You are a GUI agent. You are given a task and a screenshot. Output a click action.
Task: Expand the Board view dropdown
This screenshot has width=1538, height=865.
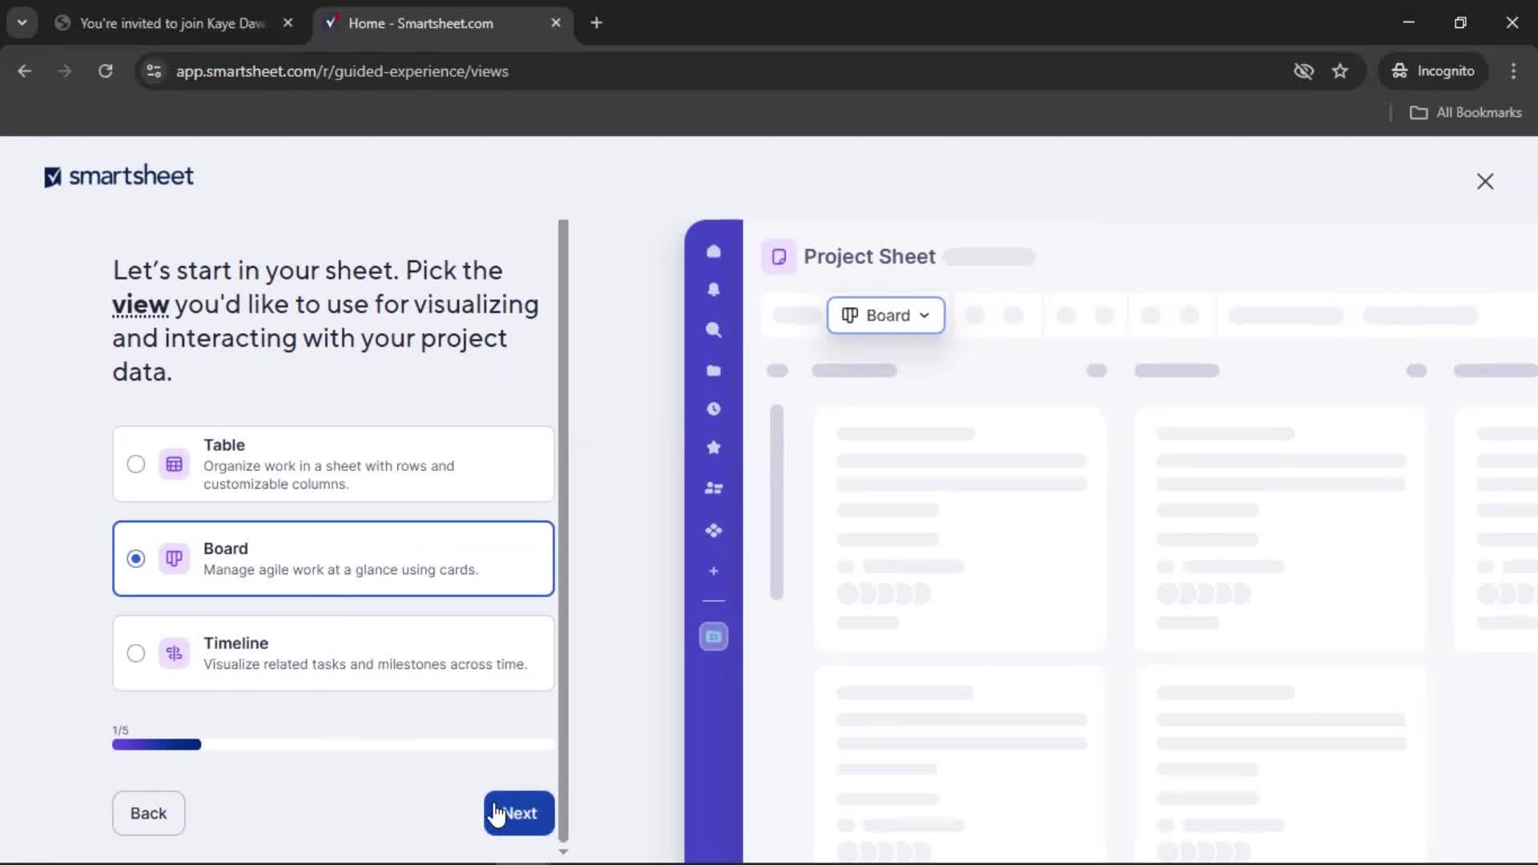885,316
